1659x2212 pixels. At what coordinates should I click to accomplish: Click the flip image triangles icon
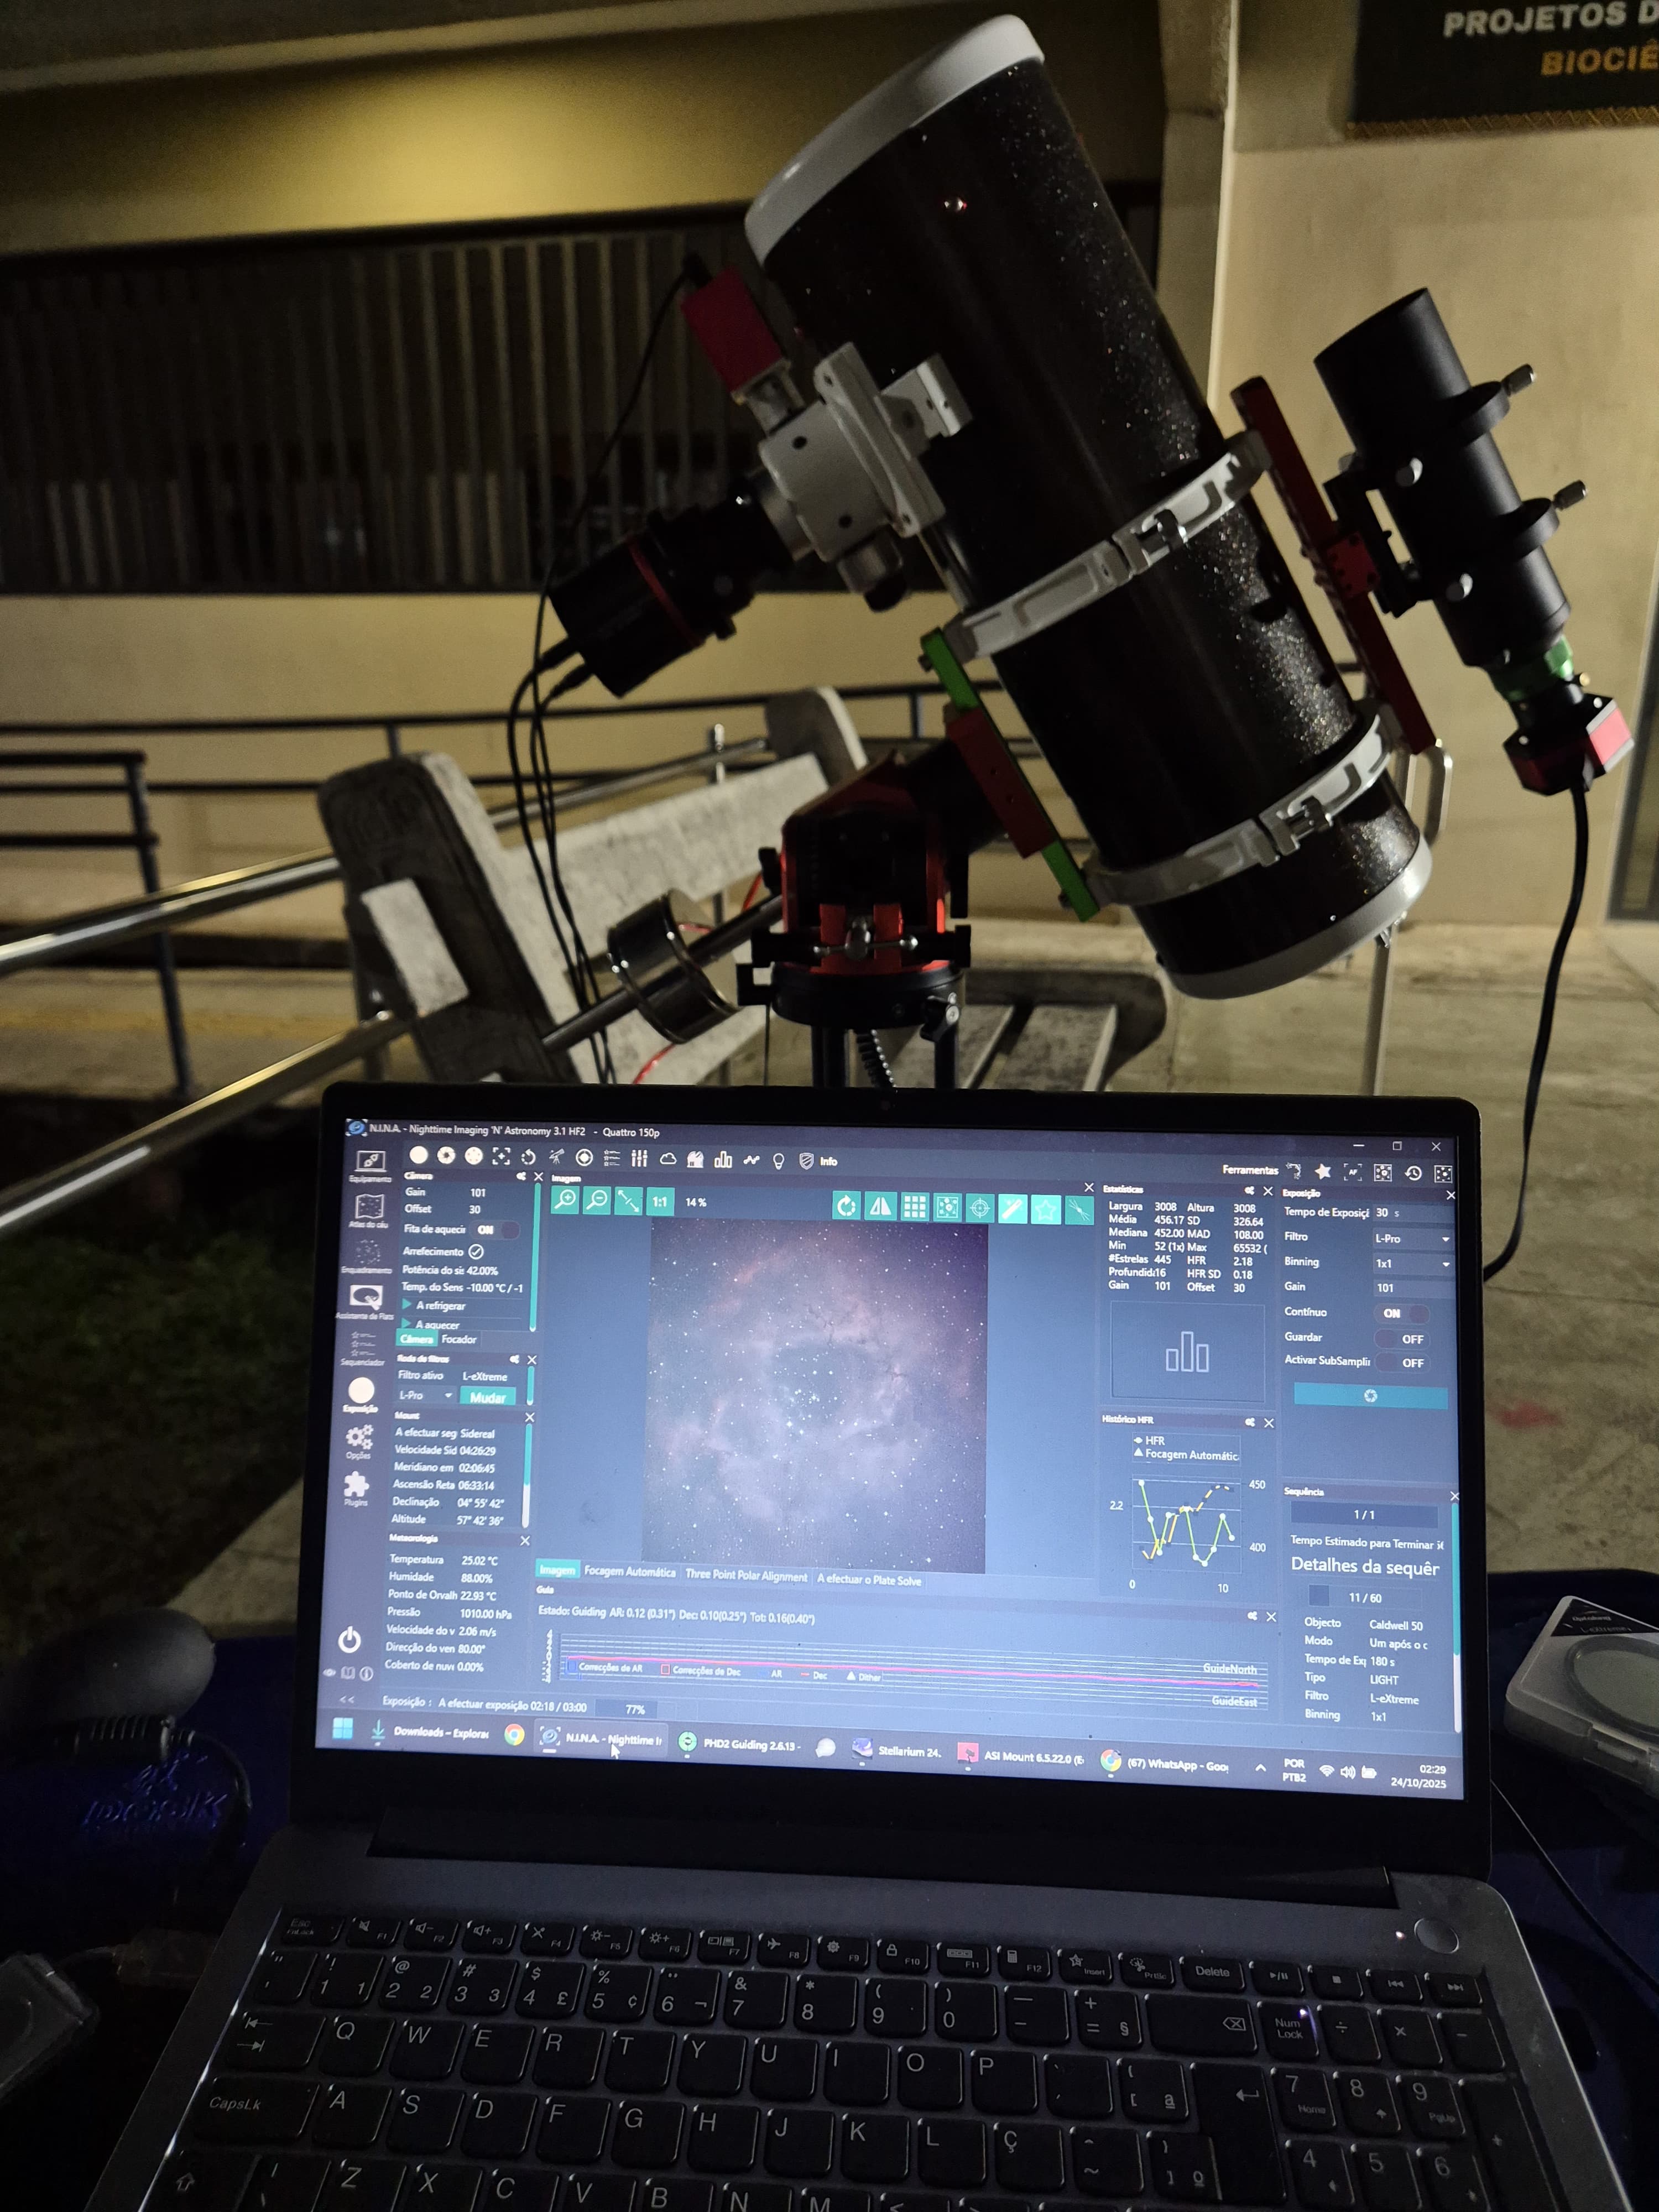click(x=880, y=1206)
